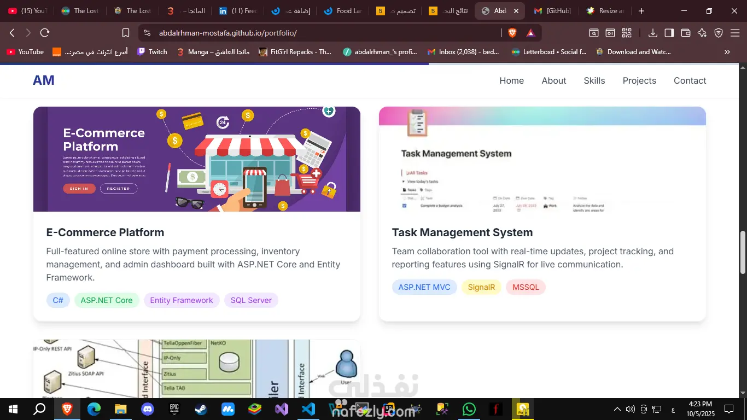747x420 pixels.
Task: Click the E-Commerce Platform banner image
Action: click(197, 159)
